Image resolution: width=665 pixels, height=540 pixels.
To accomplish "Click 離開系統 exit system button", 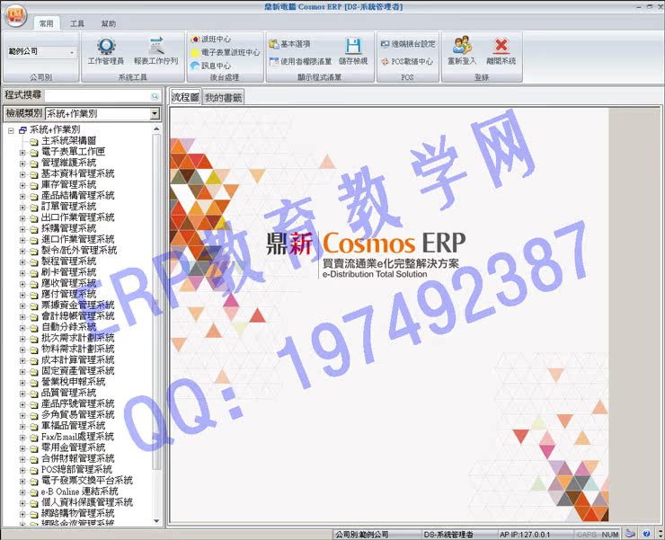I will 501,50.
